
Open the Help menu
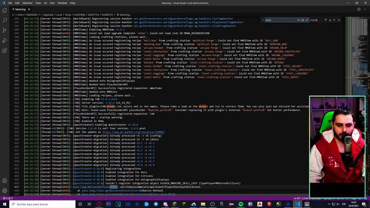[72, 3]
